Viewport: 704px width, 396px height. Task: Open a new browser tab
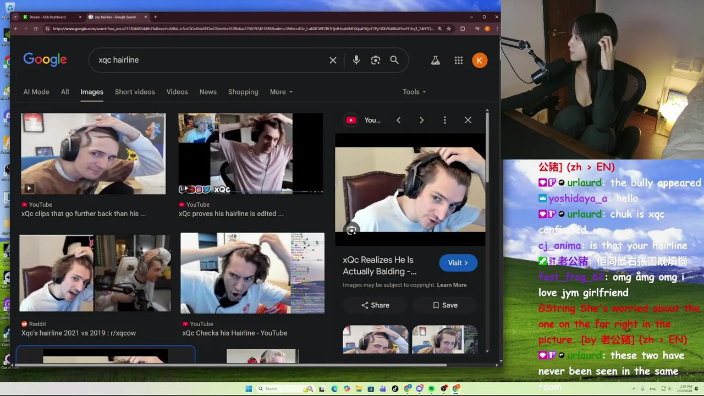[156, 17]
